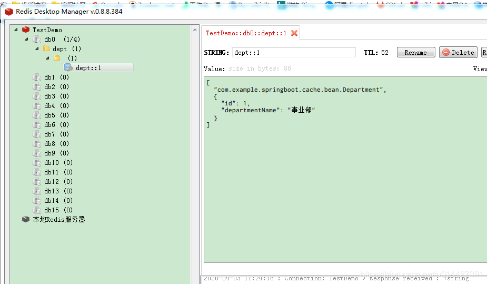Click the dept folder icon
This screenshot has height=284, width=487.
[46, 48]
